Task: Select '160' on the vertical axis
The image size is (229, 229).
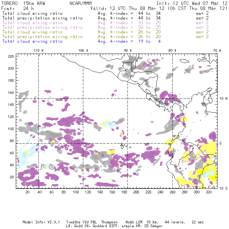Action: coord(11,93)
